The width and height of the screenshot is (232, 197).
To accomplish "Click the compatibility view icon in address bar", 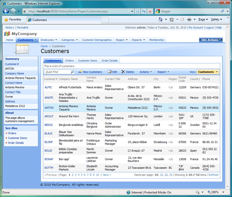I will click(137, 11).
